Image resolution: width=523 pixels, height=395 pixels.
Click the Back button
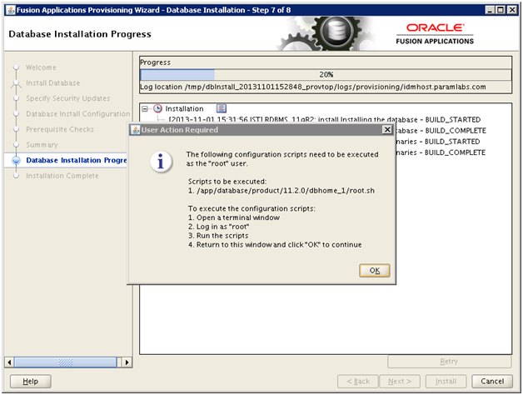click(x=358, y=381)
